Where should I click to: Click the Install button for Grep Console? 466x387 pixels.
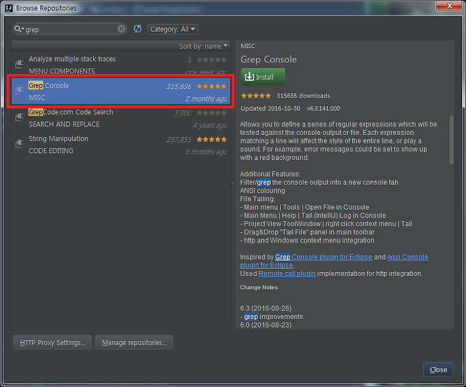(x=263, y=77)
